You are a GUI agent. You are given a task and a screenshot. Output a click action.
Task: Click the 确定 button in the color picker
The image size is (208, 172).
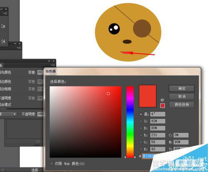[181, 88]
